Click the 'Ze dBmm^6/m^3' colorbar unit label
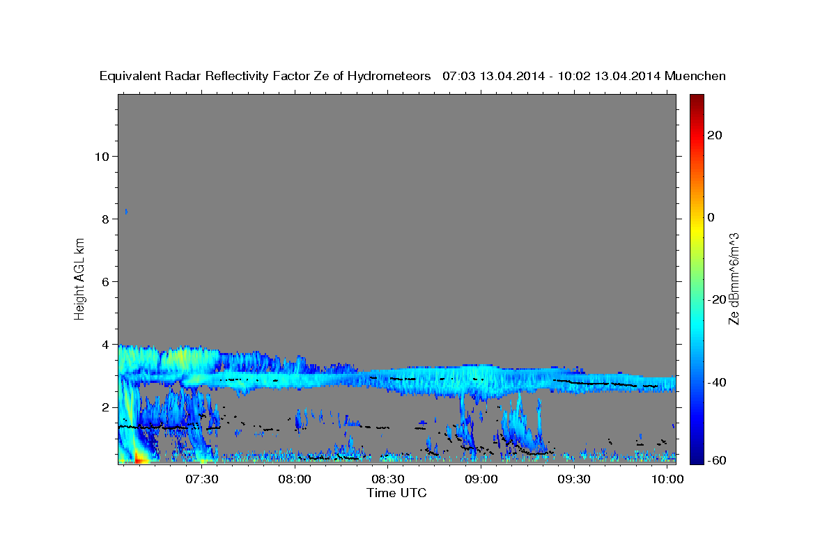This screenshot has height=557, width=836. coord(734,278)
